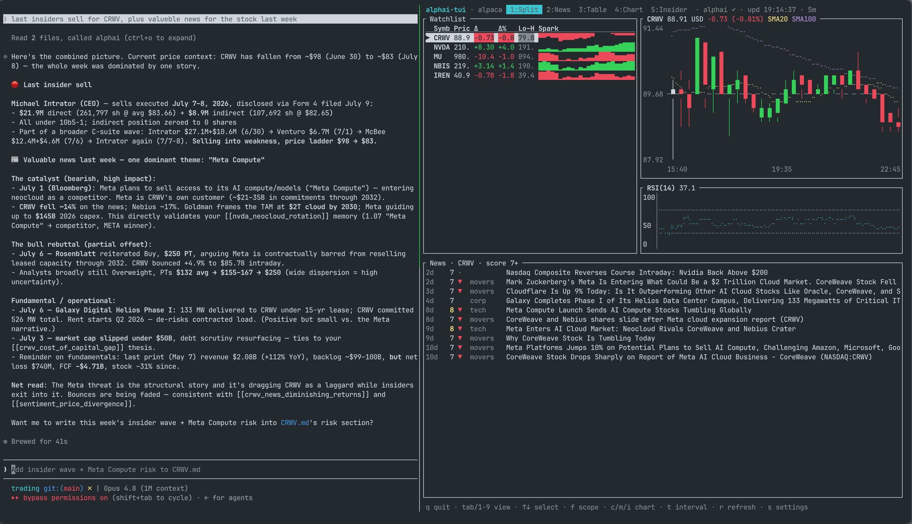
Task: Click the 'f scope' shortcut hint
Action: [x=584, y=507]
